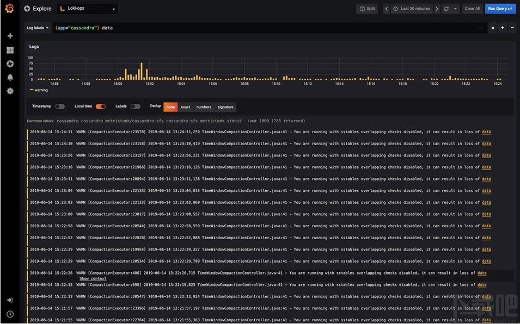Open Configuration via the gear icon

coord(10,91)
